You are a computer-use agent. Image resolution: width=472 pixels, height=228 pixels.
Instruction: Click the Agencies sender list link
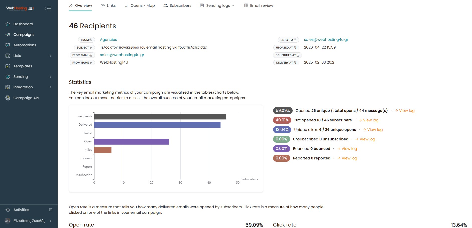(108, 40)
